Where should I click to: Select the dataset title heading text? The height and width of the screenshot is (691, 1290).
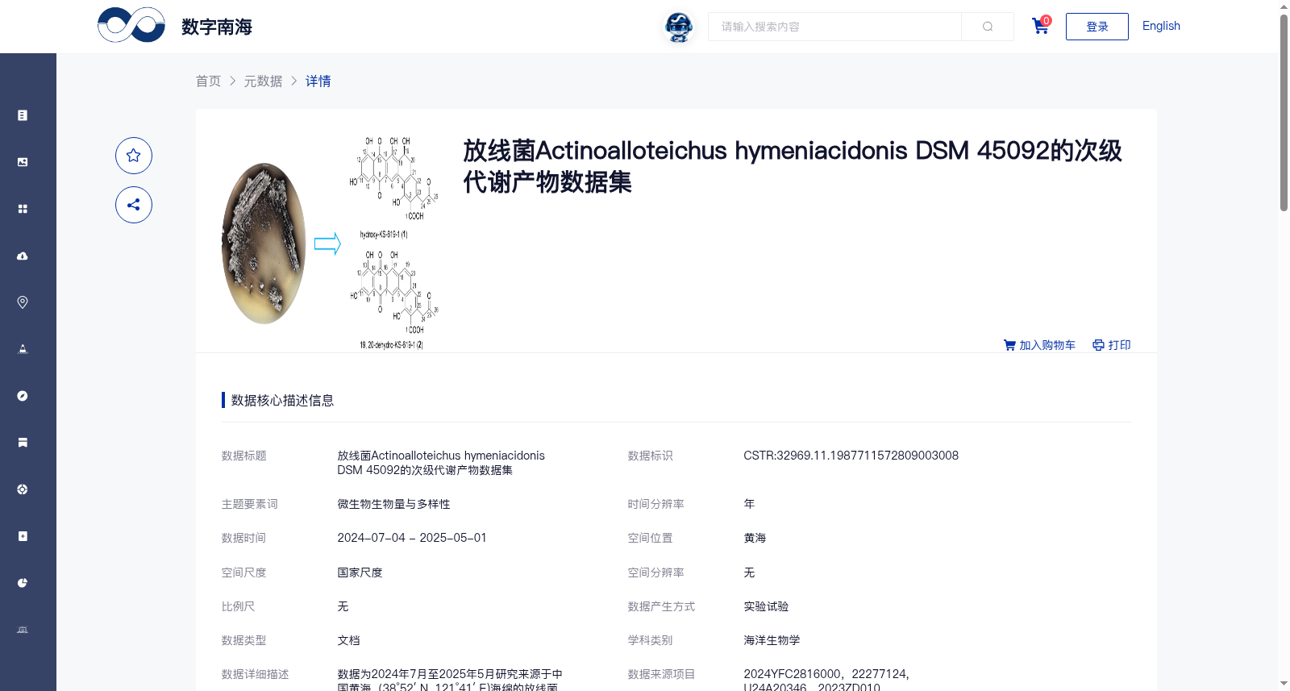point(793,166)
